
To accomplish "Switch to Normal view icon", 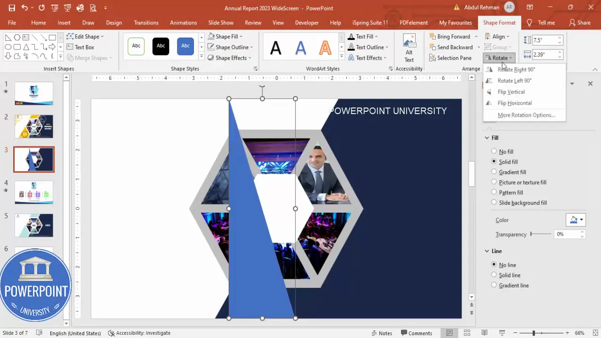I will (x=449, y=333).
